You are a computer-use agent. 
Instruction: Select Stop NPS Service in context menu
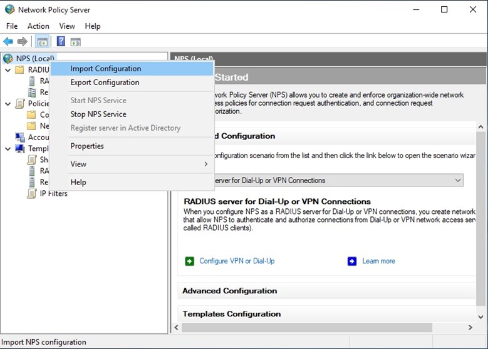pyautogui.click(x=132, y=114)
